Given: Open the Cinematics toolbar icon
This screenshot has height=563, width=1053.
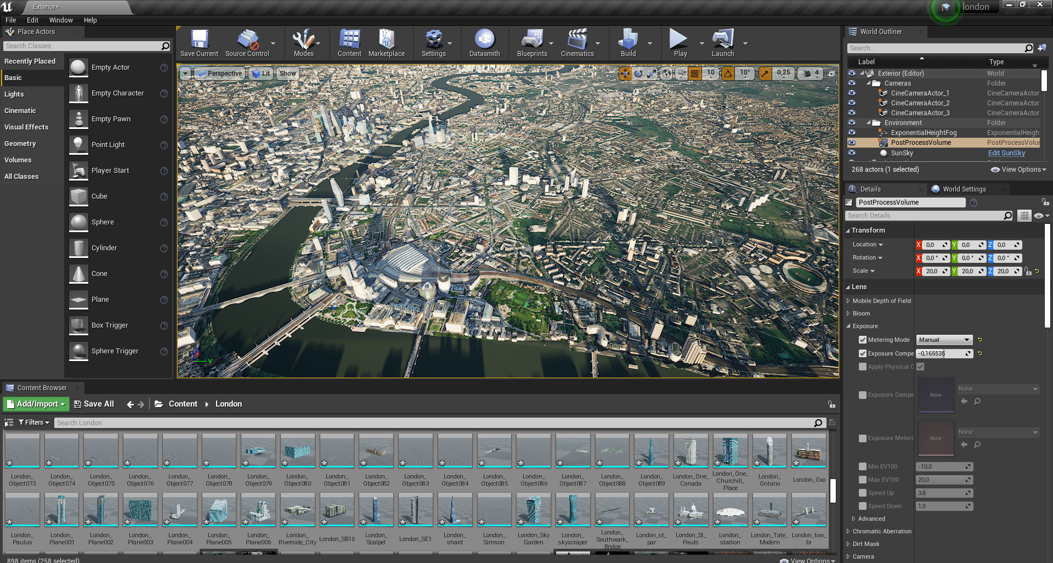Looking at the screenshot, I should (x=577, y=43).
